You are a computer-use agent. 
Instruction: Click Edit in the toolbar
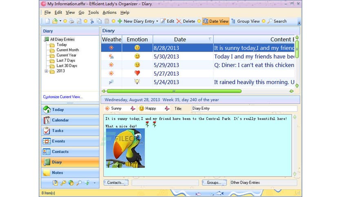167,21
